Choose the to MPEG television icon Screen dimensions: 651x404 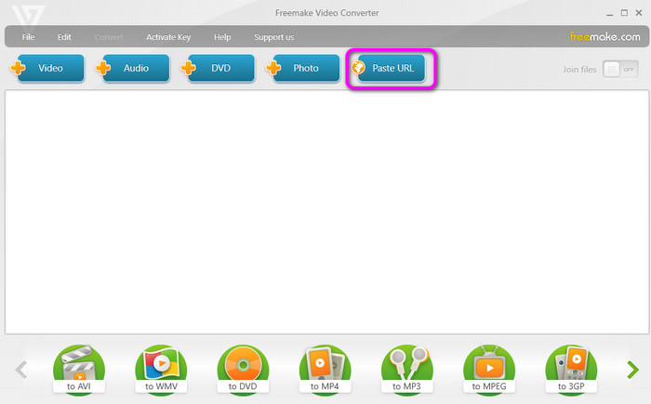(x=489, y=369)
